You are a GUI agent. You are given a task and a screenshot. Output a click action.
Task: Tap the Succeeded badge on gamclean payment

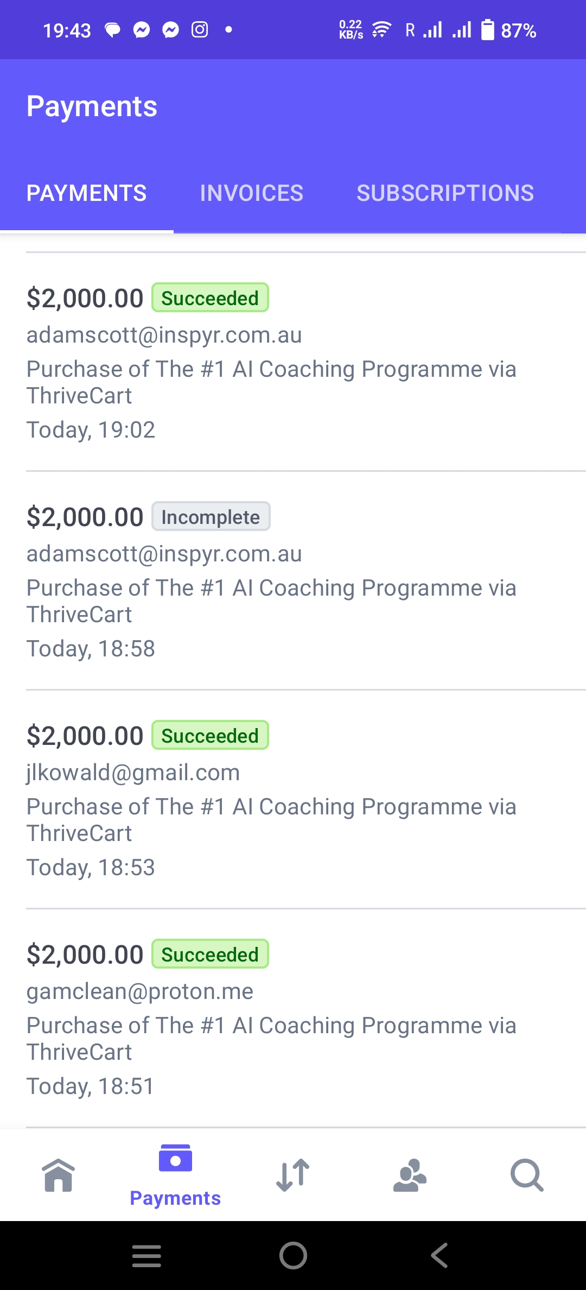click(x=210, y=954)
